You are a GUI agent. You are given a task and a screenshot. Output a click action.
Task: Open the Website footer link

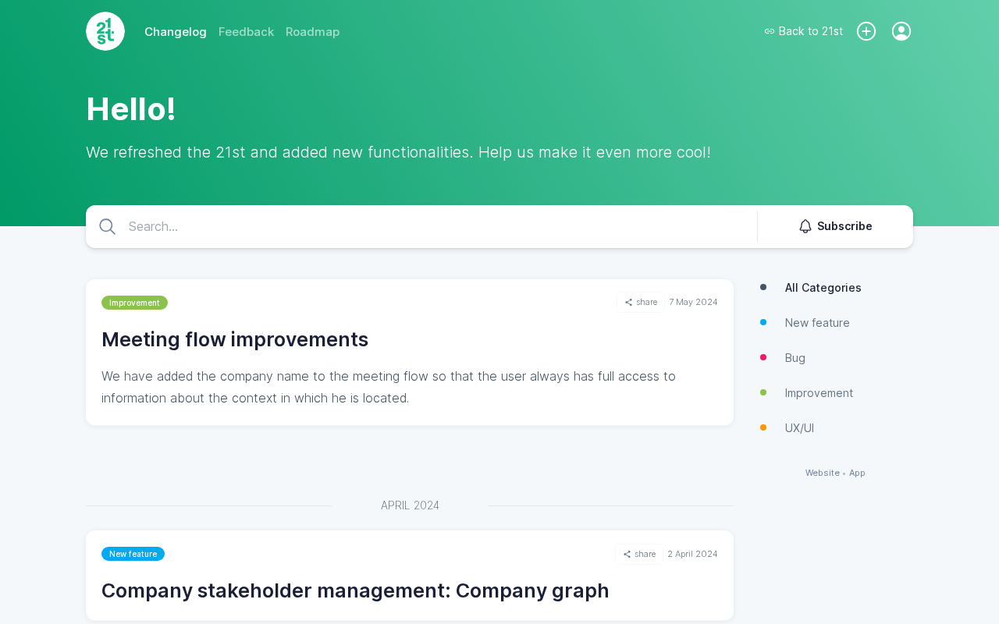(x=822, y=473)
